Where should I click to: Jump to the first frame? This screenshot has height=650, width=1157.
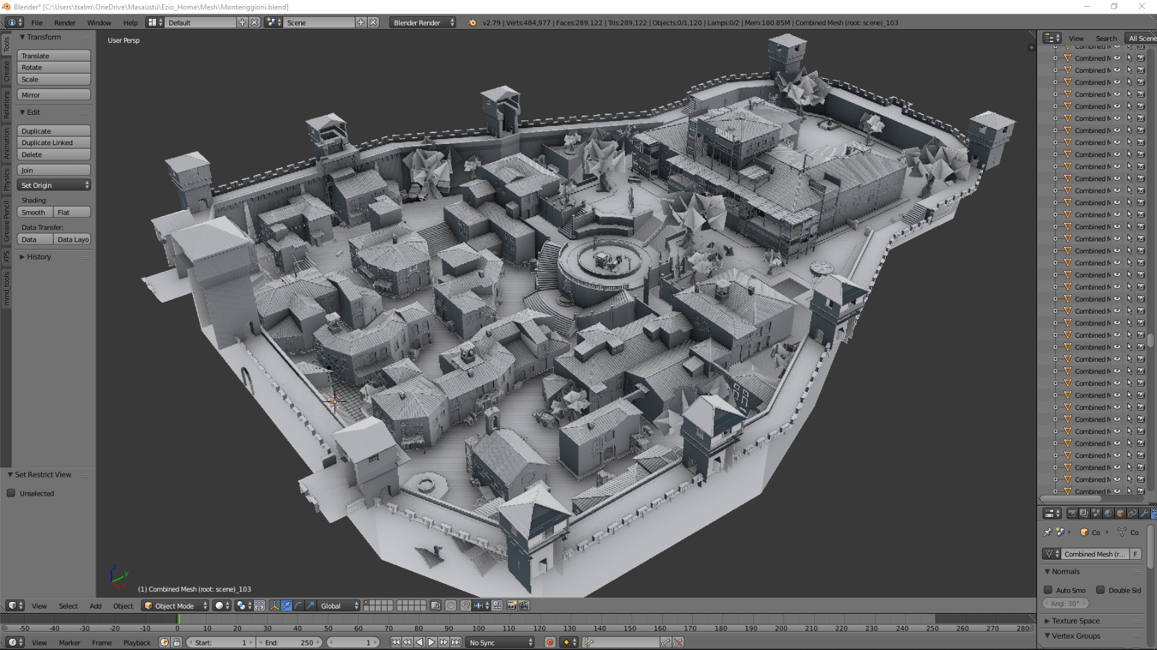[x=396, y=642]
